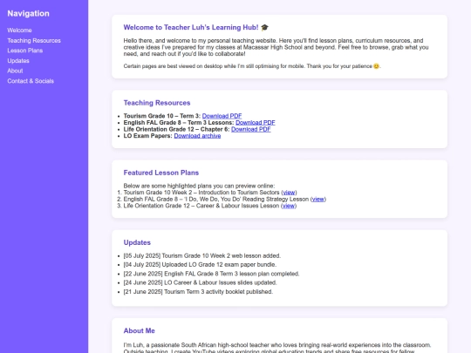Open Contact & Socials navigation link
The width and height of the screenshot is (471, 353).
(31, 81)
